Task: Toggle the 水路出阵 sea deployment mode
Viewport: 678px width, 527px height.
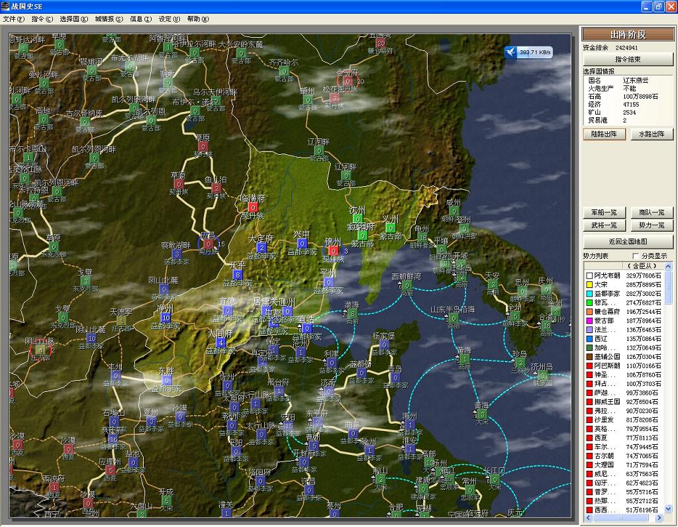Action: [652, 134]
